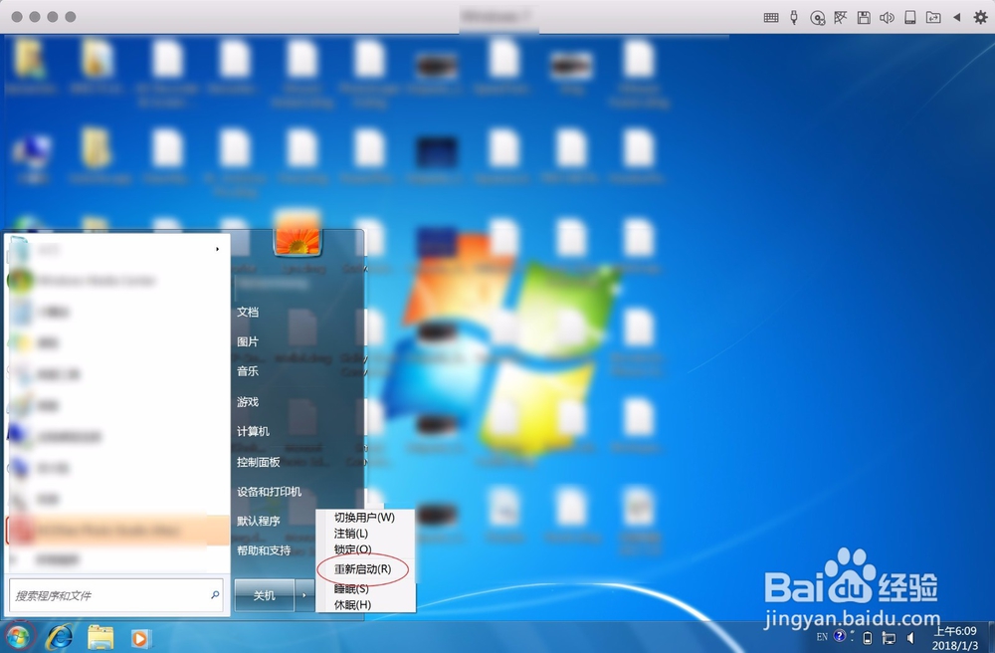The width and height of the screenshot is (995, 653).
Task: Click the 搜索程序和文件 search box
Action: pos(116,595)
